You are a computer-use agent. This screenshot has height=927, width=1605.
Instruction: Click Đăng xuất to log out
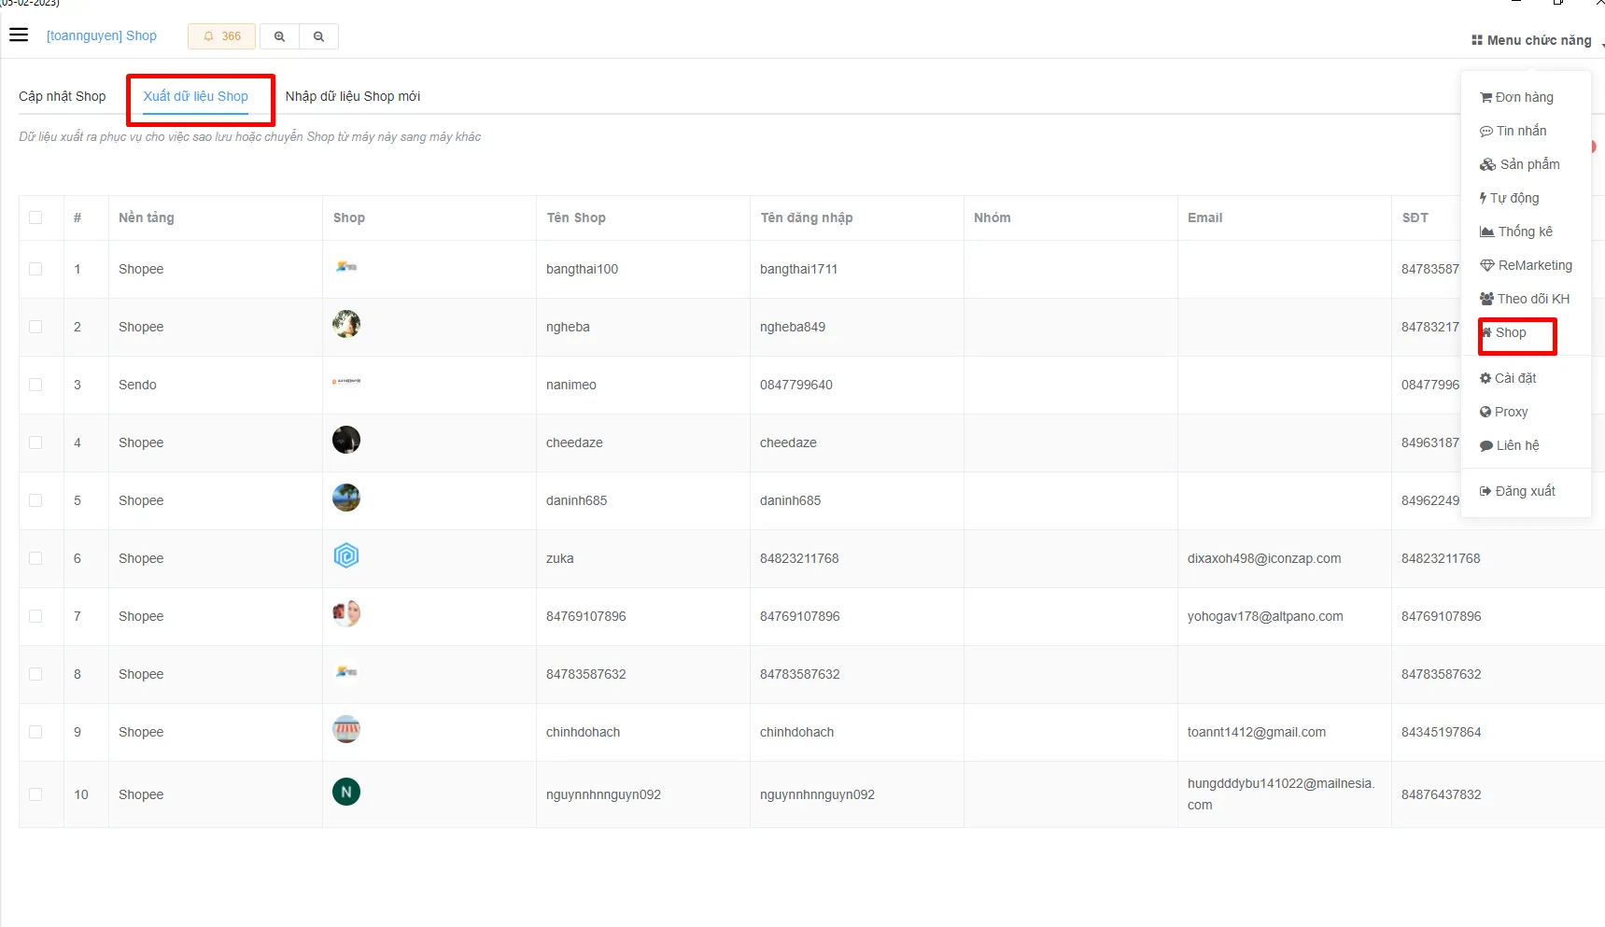point(1517,491)
